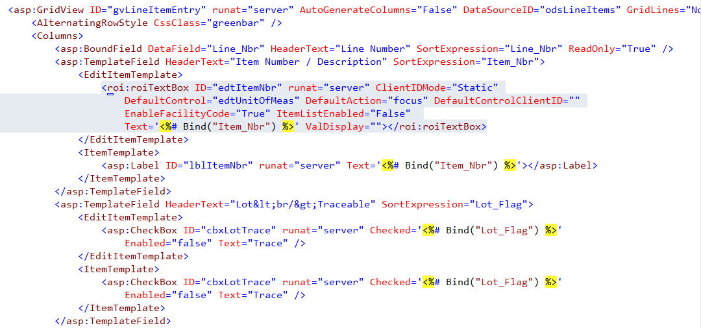Click the SortExpression="Line_Nbr" attribute
Image resolution: width=701 pixels, height=328 pixels.
pos(490,49)
